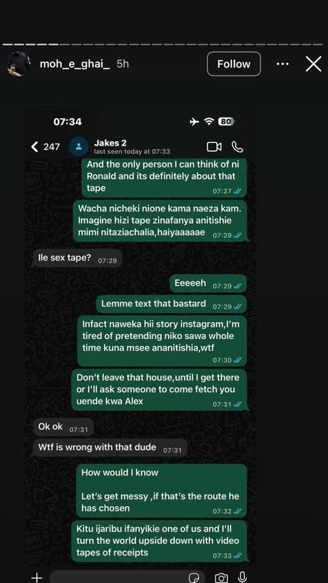Image resolution: width=328 pixels, height=583 pixels.
Task: Open the sticker picker in message field
Action: pyautogui.click(x=194, y=578)
